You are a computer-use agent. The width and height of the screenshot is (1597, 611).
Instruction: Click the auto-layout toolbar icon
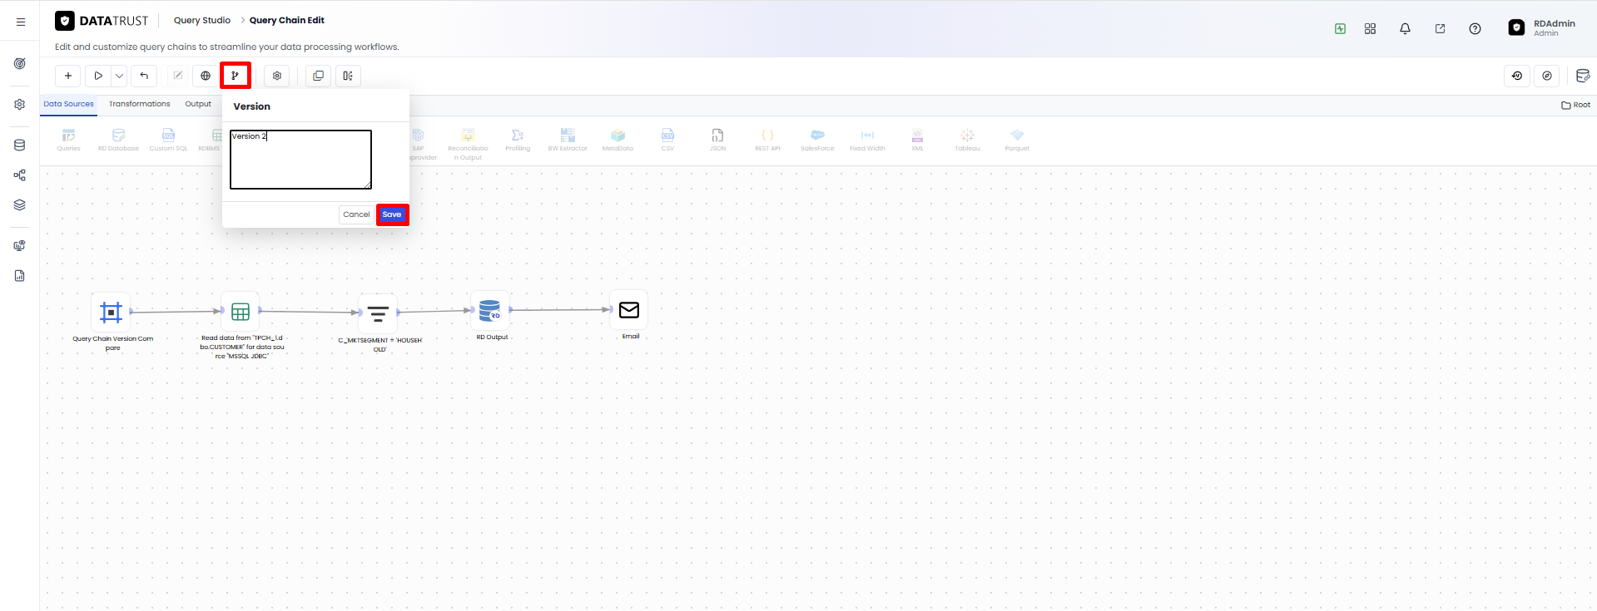pyautogui.click(x=348, y=76)
